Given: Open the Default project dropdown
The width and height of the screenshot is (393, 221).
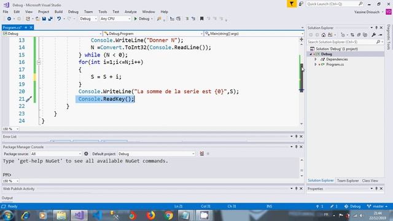Looking at the screenshot, I should pyautogui.click(x=157, y=154).
